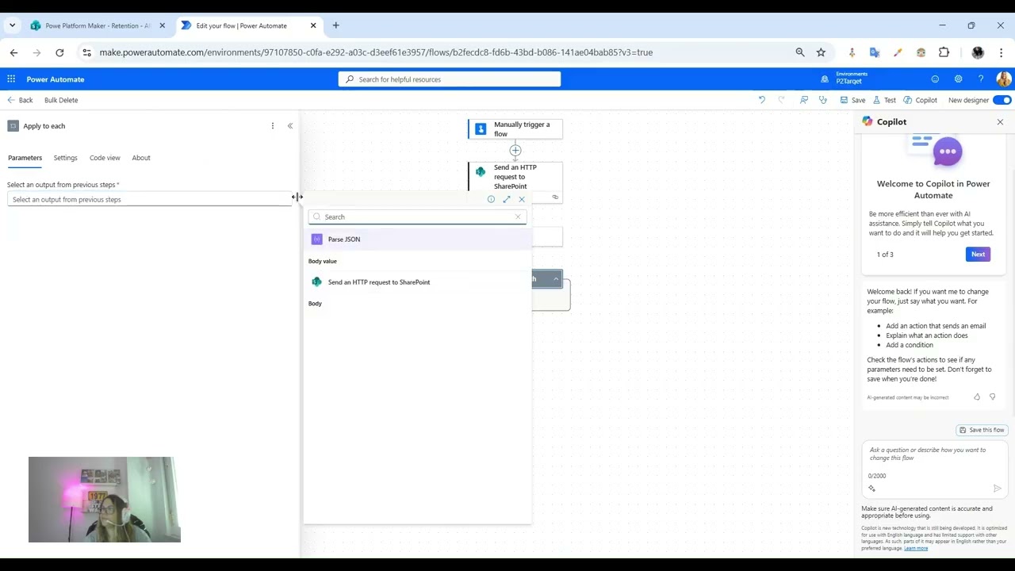This screenshot has height=571, width=1015.
Task: Select Send an HTTP request to SharePoint group
Action: [417, 282]
